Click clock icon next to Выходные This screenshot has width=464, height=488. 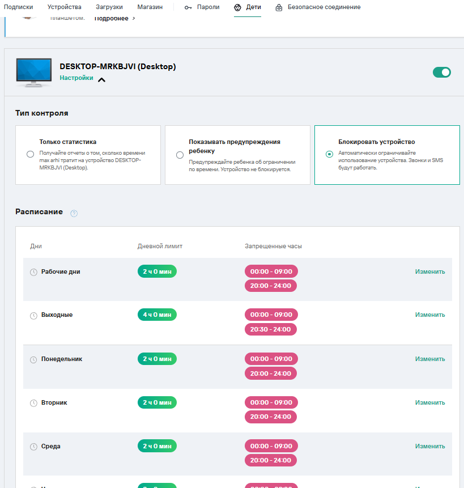[33, 316]
